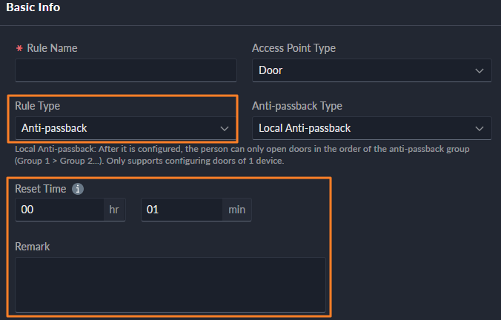501x320 pixels.
Task: Click the Access Point Type label
Action: click(293, 48)
